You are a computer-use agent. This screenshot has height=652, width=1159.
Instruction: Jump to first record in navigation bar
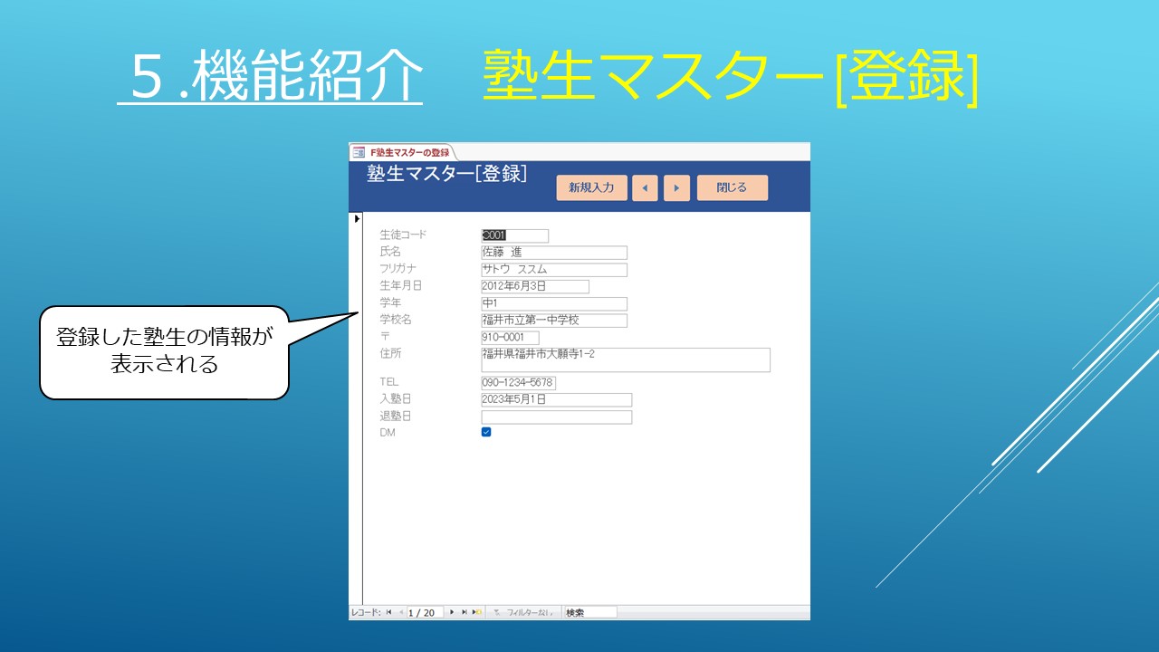388,613
